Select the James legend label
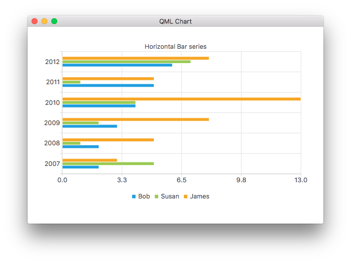Screen dimensions: 351x263 tap(200, 197)
